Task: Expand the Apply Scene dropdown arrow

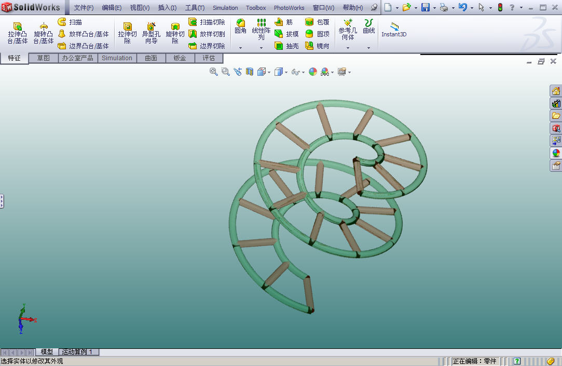Action: click(x=332, y=72)
